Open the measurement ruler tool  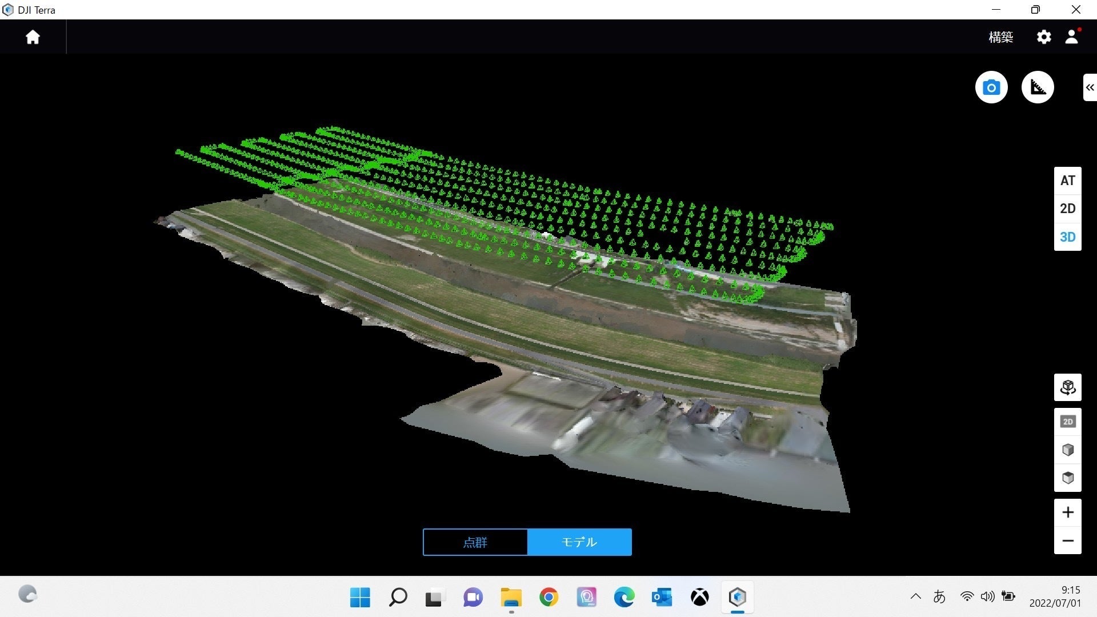coord(1038,87)
